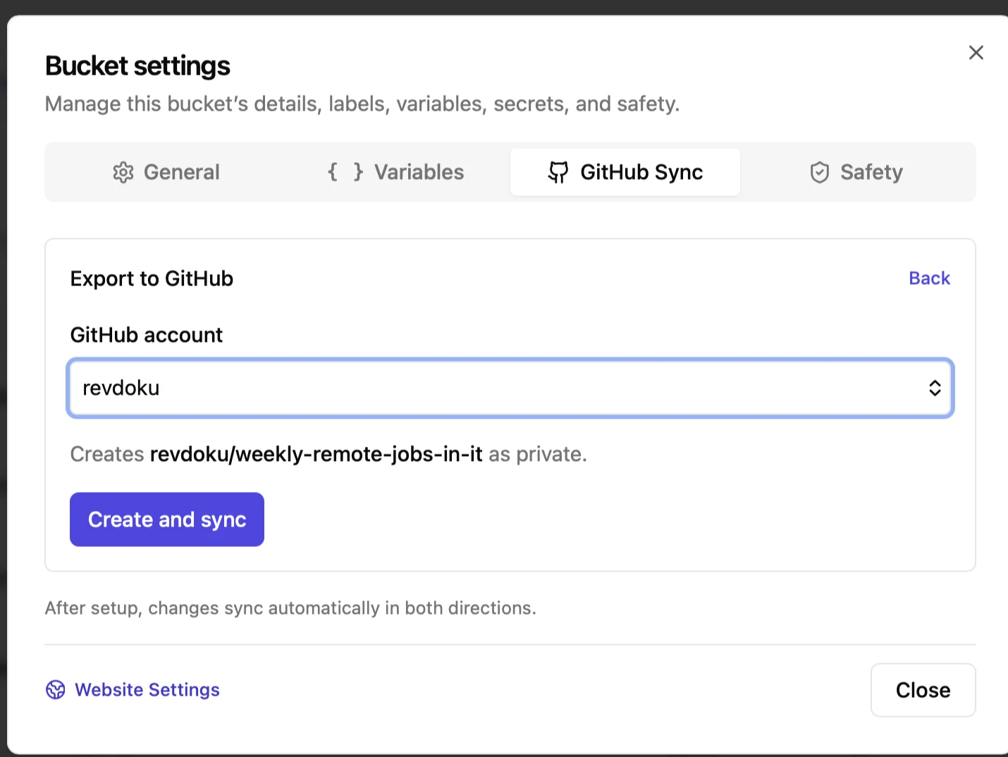Click the Bucket settings title
Image resolution: width=1008 pixels, height=757 pixels.
tap(137, 66)
